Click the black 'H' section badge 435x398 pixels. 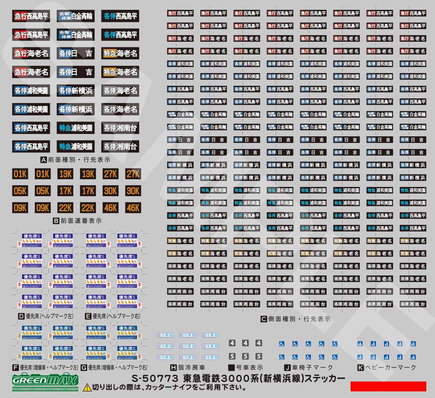tap(173, 368)
